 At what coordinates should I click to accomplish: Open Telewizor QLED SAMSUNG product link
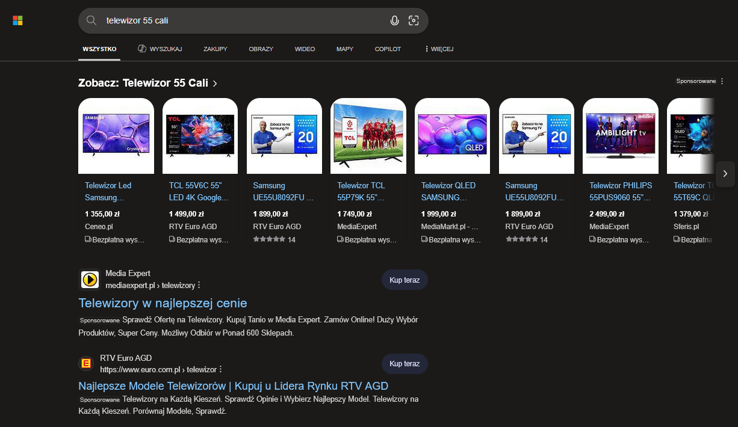(x=449, y=191)
